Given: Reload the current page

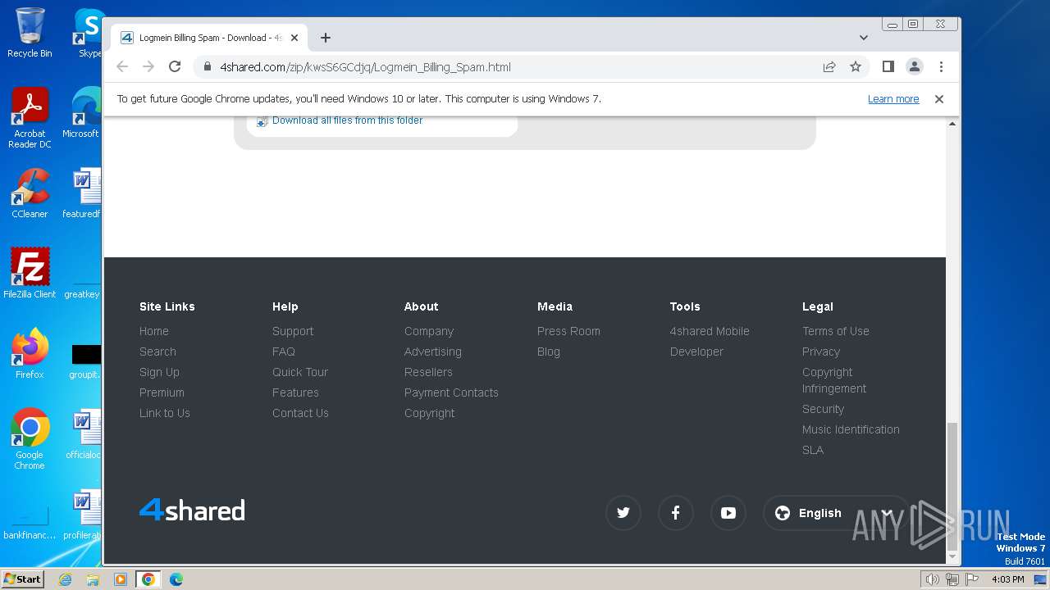Looking at the screenshot, I should click(x=175, y=66).
